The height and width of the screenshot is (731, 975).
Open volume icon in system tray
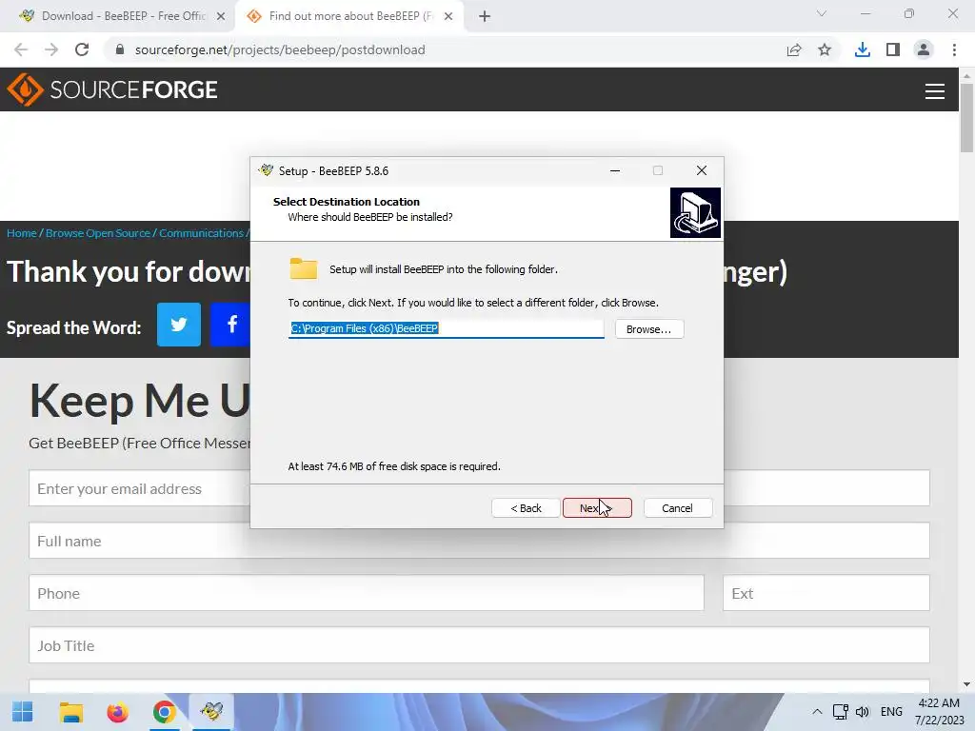click(862, 712)
